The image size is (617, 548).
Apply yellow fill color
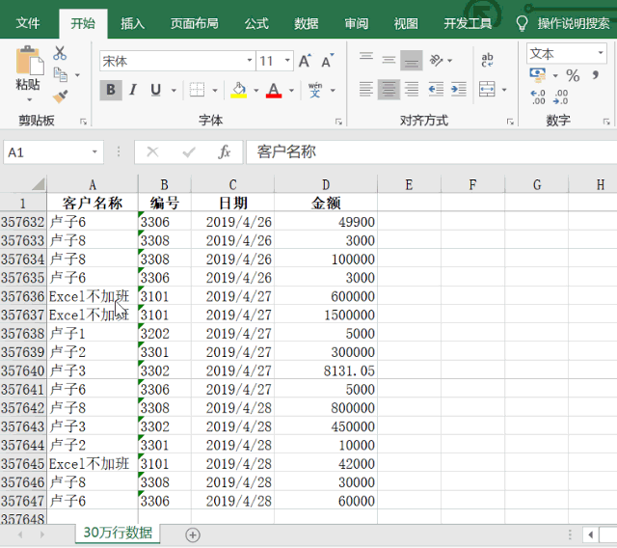(x=238, y=90)
